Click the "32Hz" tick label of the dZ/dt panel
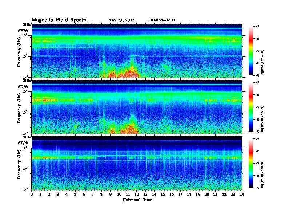This screenshot has height=223, width=288. (27, 137)
